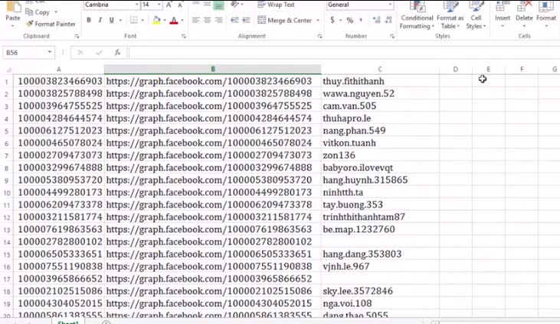The image size is (560, 324).
Task: Center text horizontally
Action: click(207, 21)
